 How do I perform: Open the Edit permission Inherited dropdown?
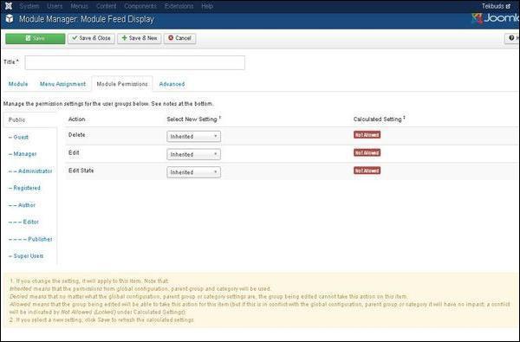[x=193, y=154]
